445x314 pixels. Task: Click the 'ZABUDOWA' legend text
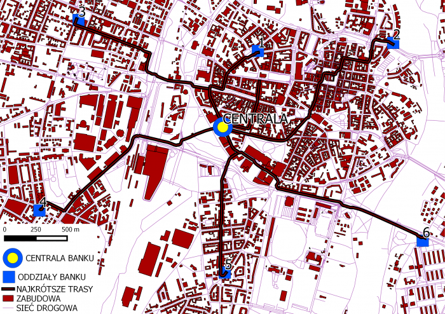pyautogui.click(x=38, y=298)
